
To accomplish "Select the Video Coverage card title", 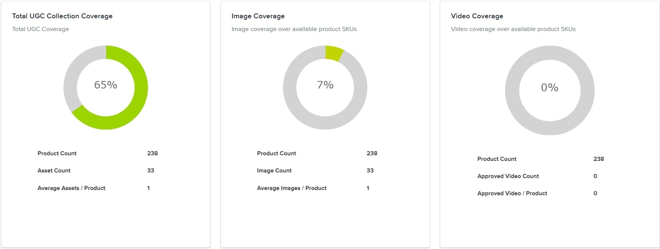I will pos(477,16).
